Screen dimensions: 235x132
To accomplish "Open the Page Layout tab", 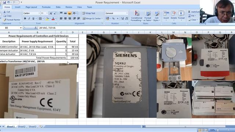I will pos(31,7).
